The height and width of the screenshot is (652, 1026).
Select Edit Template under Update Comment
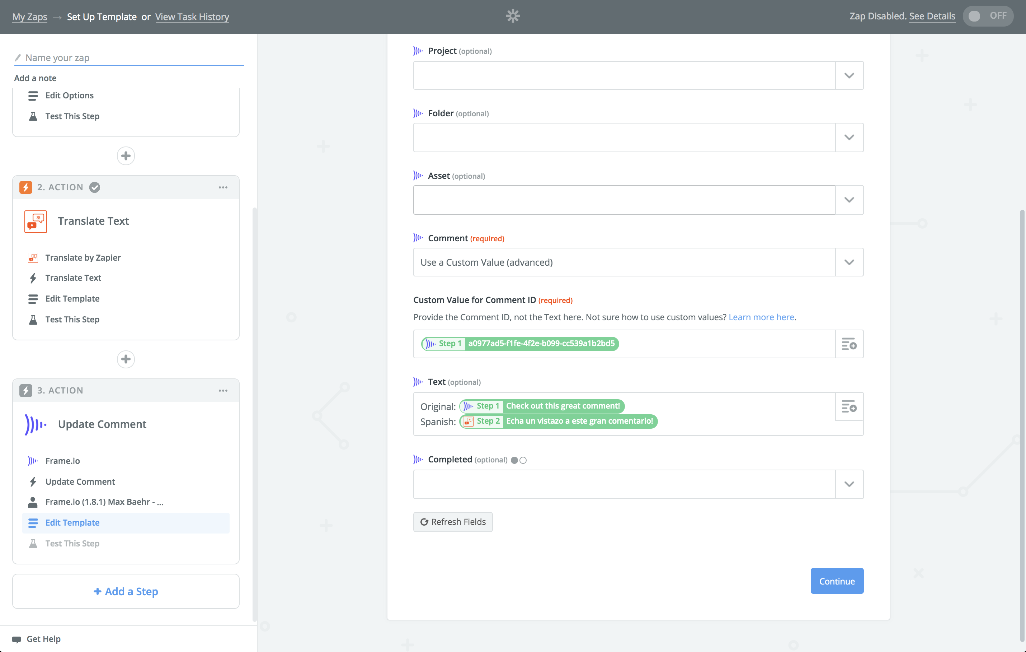pyautogui.click(x=72, y=522)
